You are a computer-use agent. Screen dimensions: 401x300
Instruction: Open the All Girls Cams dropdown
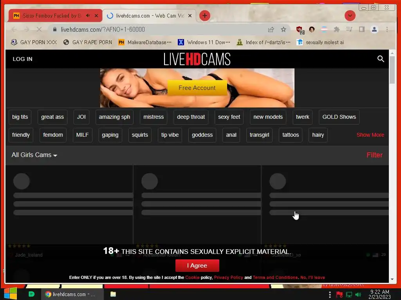(x=34, y=155)
